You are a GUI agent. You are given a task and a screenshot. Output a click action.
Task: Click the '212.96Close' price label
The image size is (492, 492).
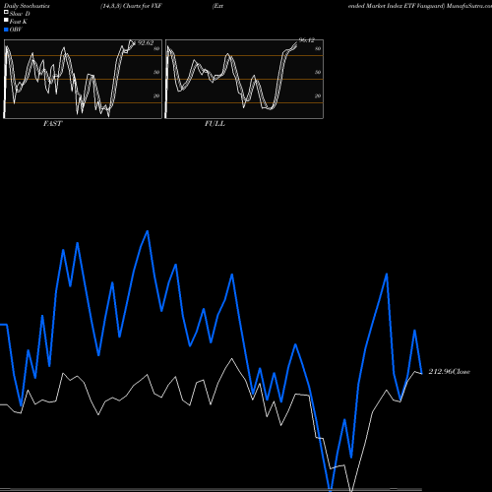pos(450,371)
